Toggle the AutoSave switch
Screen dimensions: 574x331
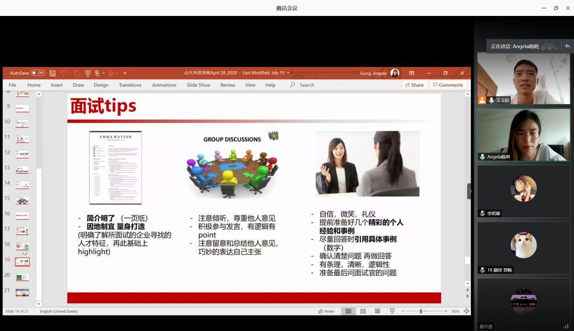click(38, 73)
